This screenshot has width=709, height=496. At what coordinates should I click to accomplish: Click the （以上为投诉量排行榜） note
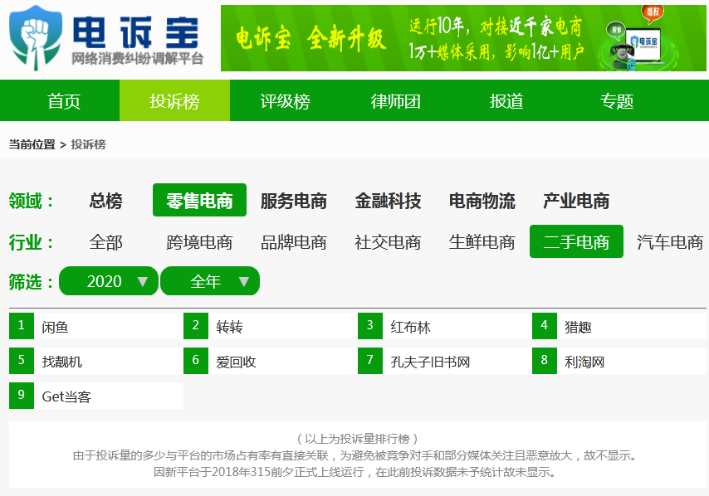(357, 439)
